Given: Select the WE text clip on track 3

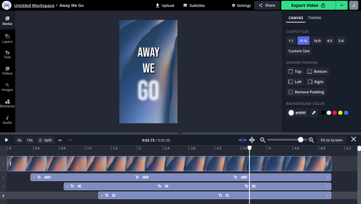Looking at the screenshot, I should click(197, 186).
